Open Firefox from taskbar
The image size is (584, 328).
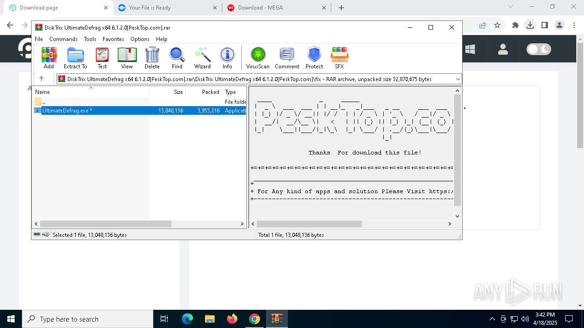pyautogui.click(x=232, y=319)
